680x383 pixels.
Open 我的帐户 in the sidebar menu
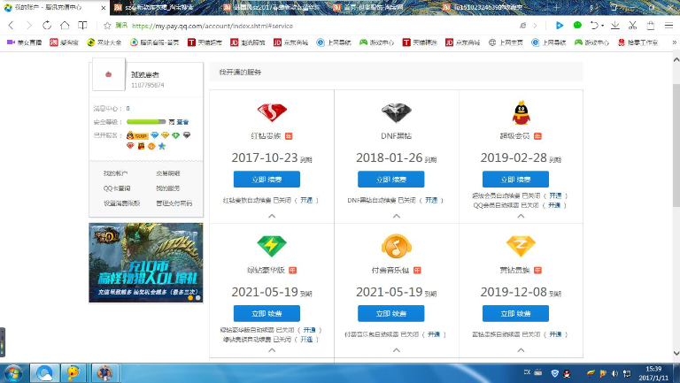click(115, 173)
